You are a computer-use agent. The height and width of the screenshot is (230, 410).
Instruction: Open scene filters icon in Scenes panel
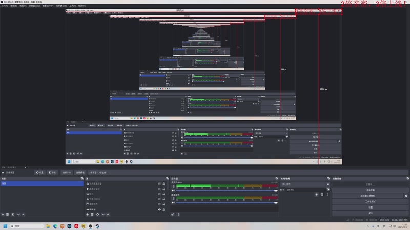13,214
